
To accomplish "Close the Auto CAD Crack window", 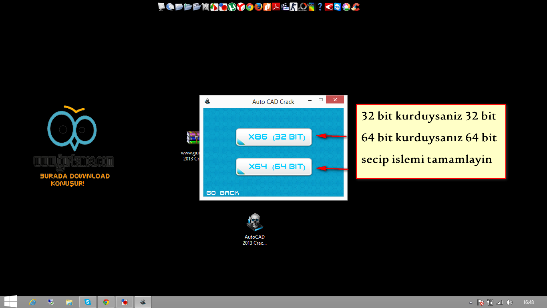I will pos(335,99).
